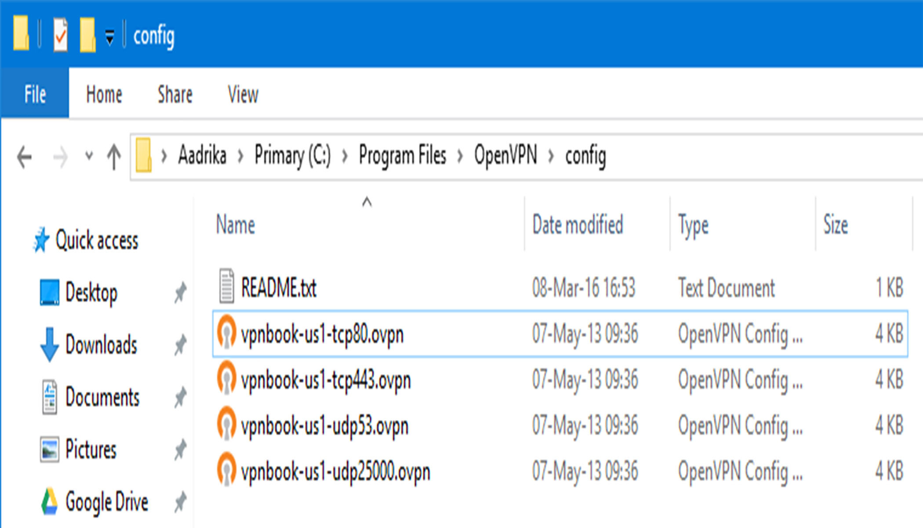The image size is (923, 528).
Task: Sort files by Date modified column
Action: point(578,225)
